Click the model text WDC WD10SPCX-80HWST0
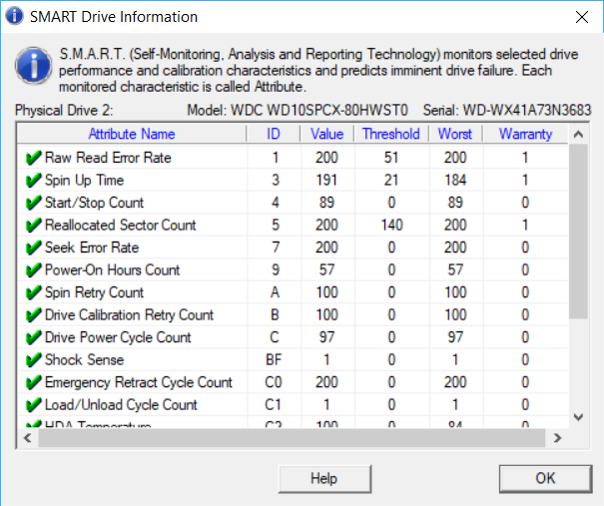 click(318, 111)
